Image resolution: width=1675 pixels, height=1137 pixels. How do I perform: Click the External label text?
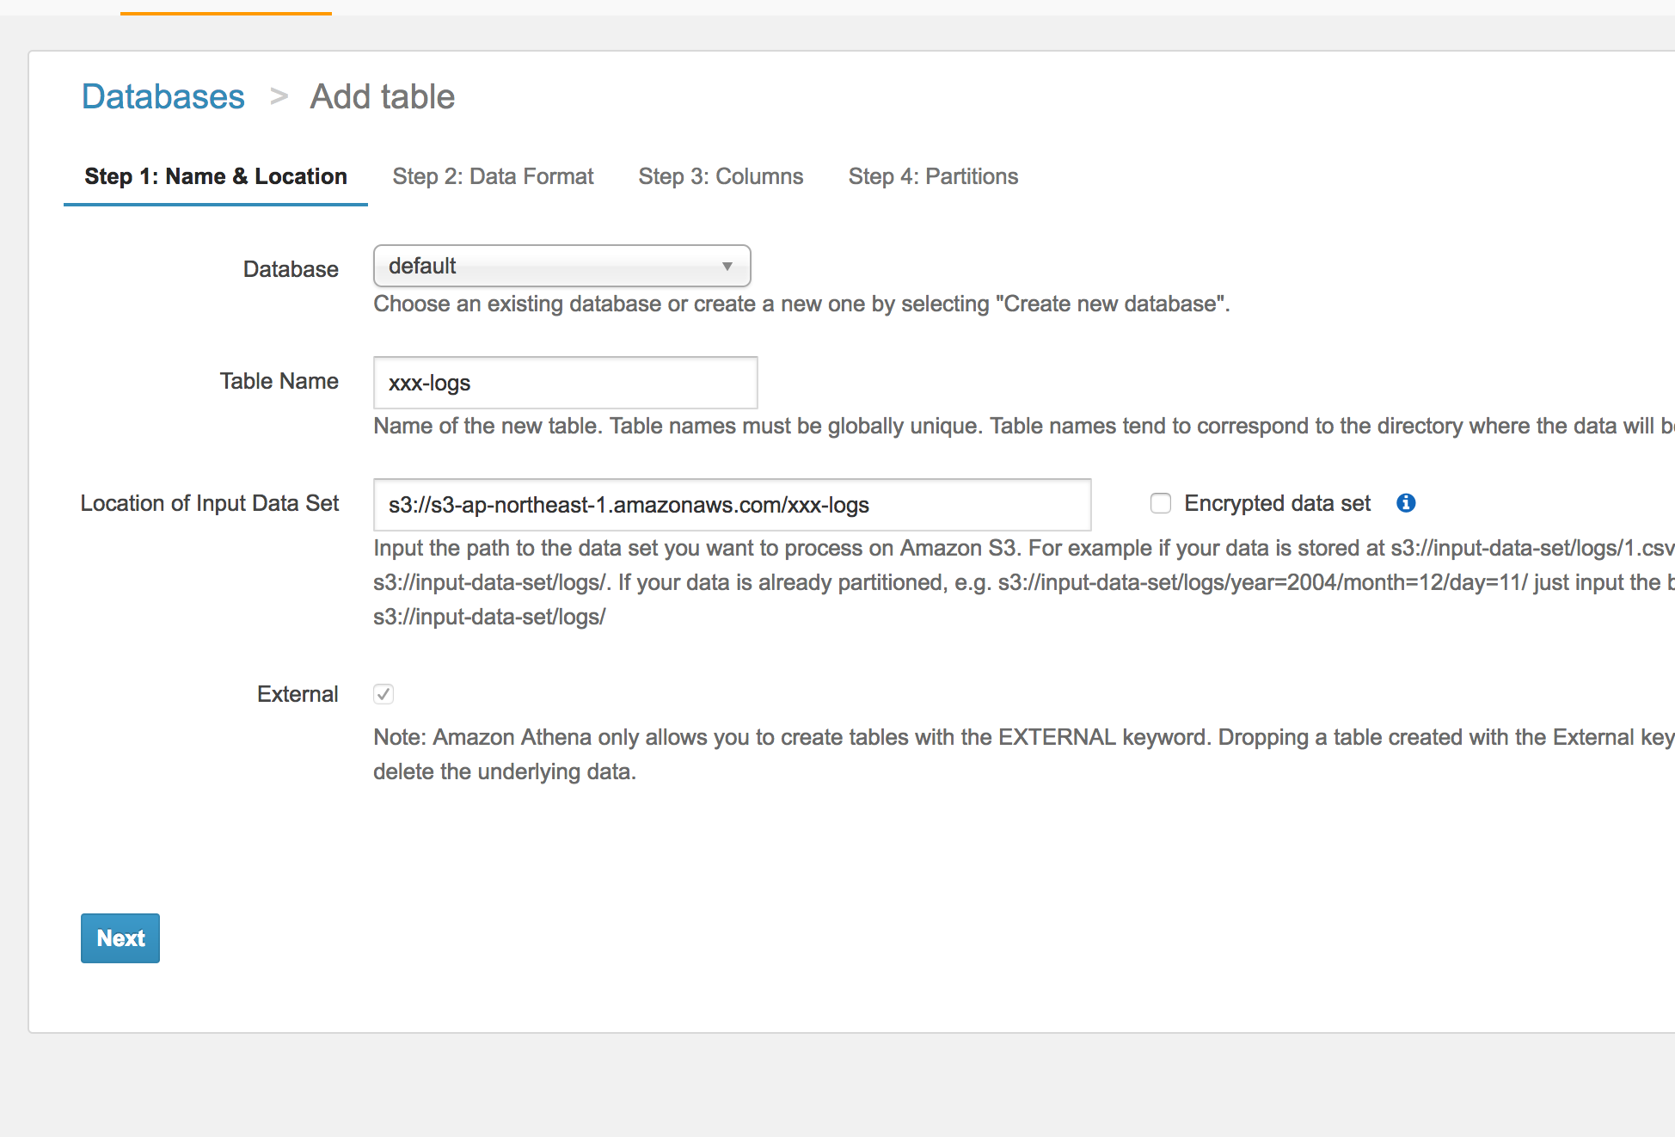[298, 694]
